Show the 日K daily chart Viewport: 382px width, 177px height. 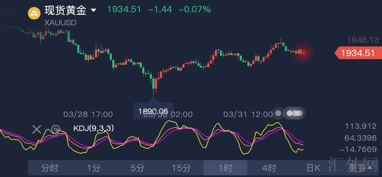[313, 168]
